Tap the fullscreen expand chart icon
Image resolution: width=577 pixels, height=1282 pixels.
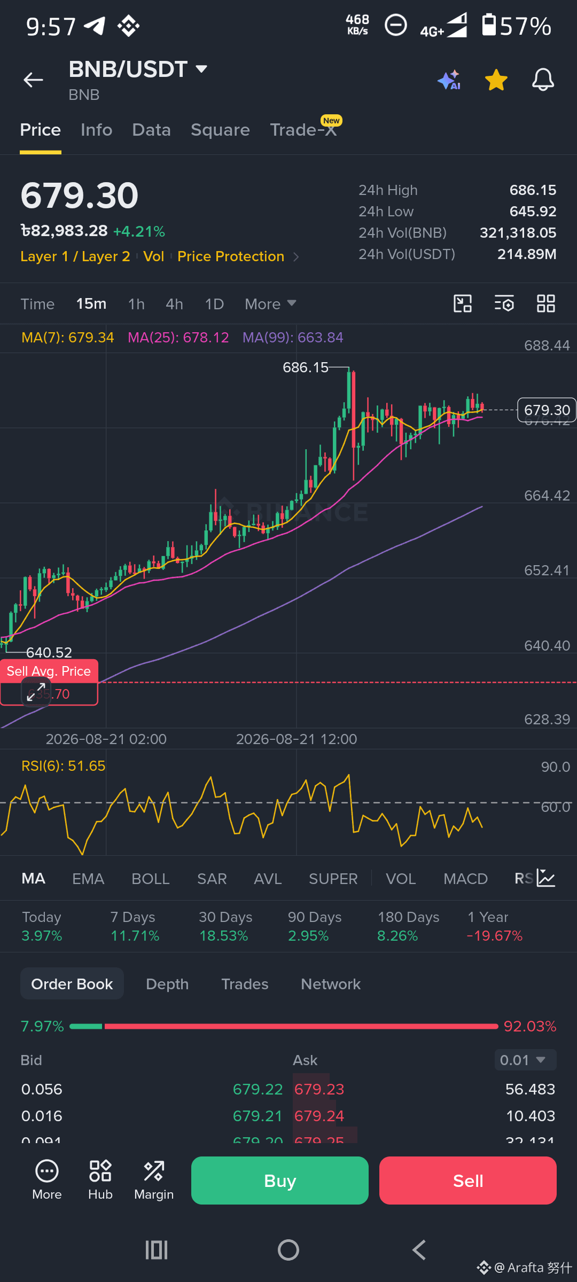click(x=36, y=692)
